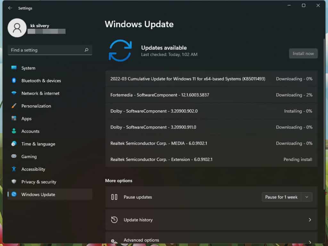This screenshot has width=328, height=246.
Task: Expand Advanced options chevron
Action: pyautogui.click(x=310, y=242)
